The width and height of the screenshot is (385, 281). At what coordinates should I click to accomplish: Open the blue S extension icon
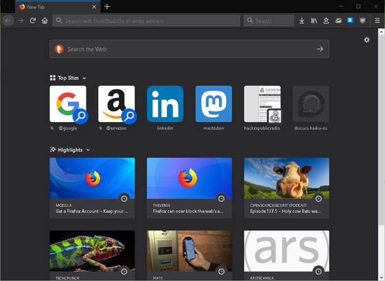point(350,21)
